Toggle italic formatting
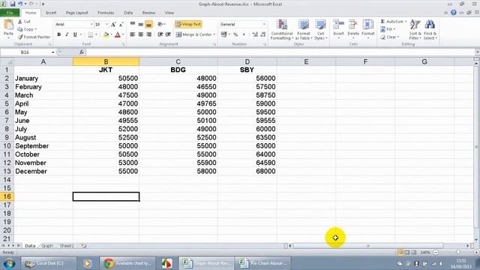Screen dimensions: 480x270 (67, 34)
